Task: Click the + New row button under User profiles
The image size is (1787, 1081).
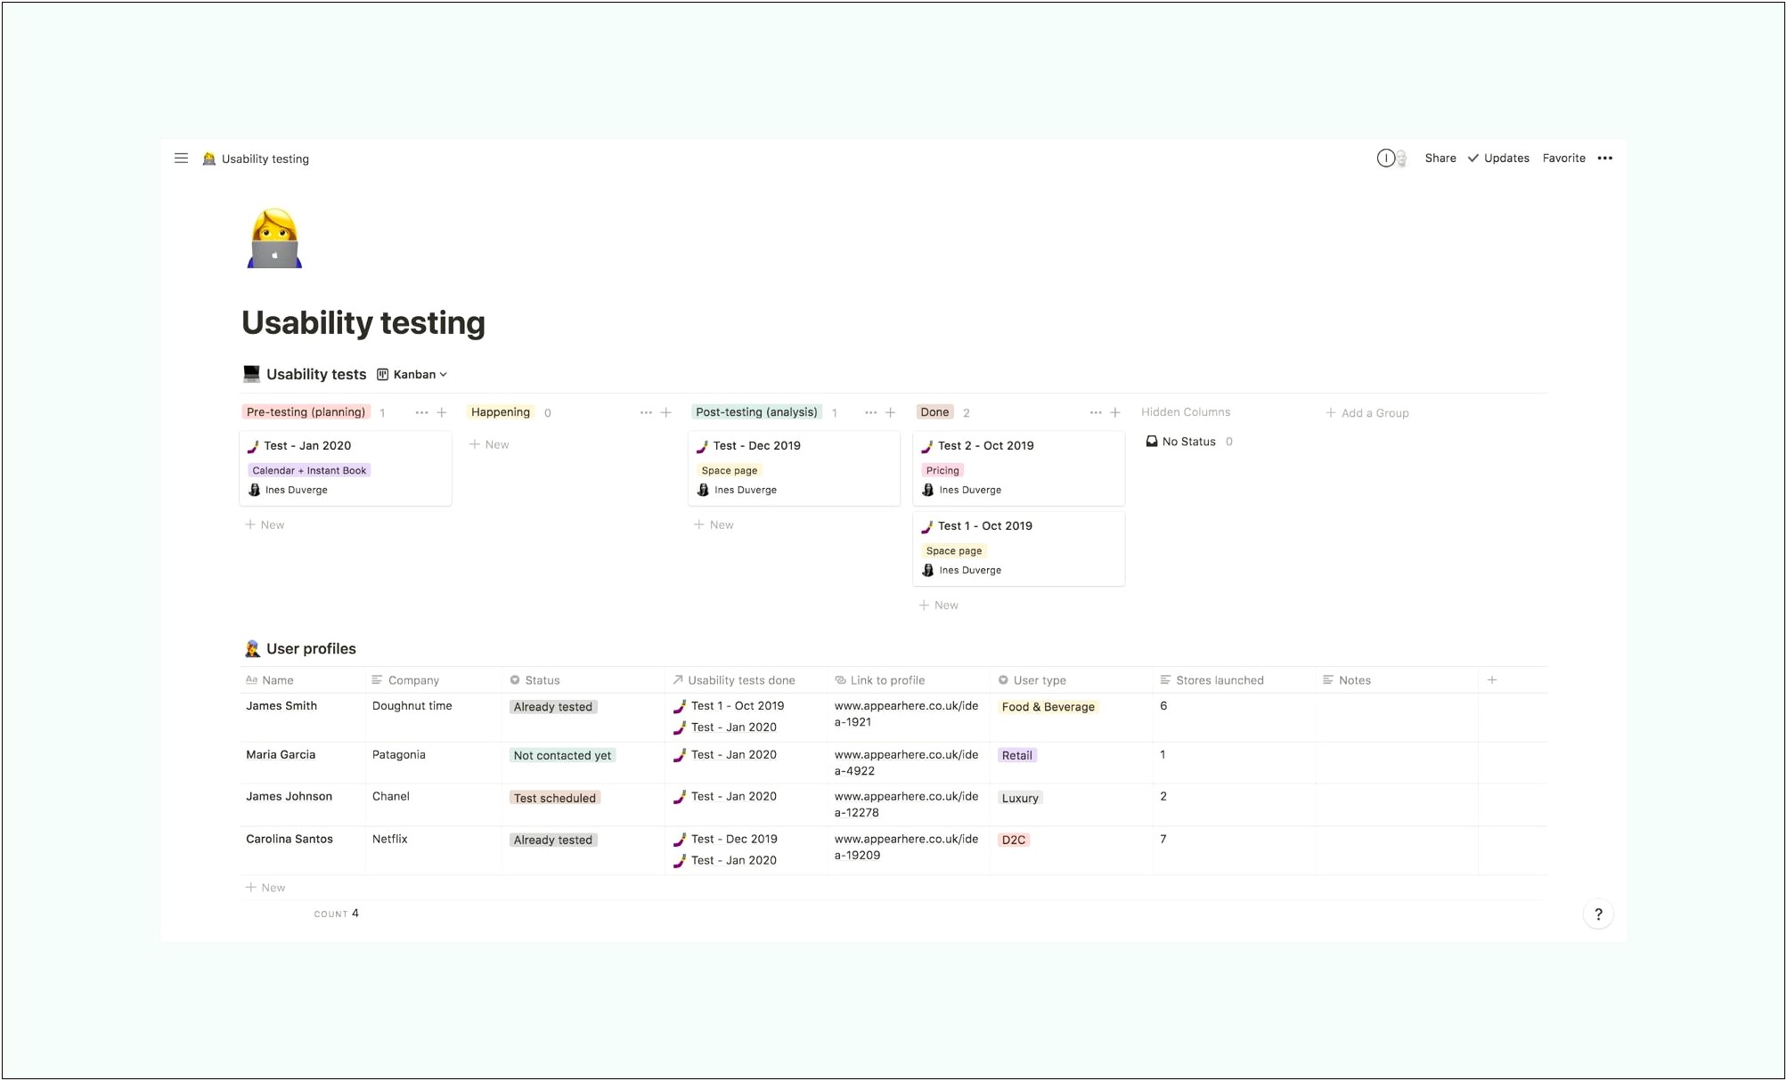Action: [266, 887]
